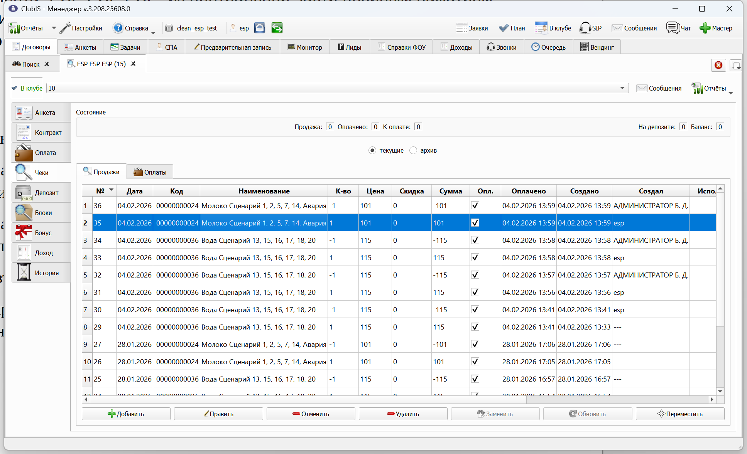Select the архив radio button
The width and height of the screenshot is (747, 454).
pos(413,150)
